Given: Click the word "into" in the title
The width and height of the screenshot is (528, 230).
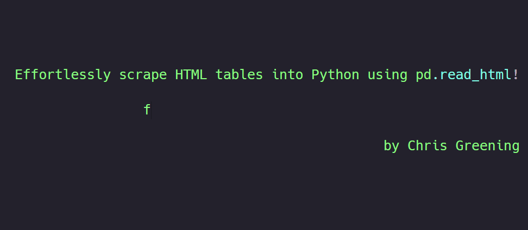Looking at the screenshot, I should click(287, 74).
